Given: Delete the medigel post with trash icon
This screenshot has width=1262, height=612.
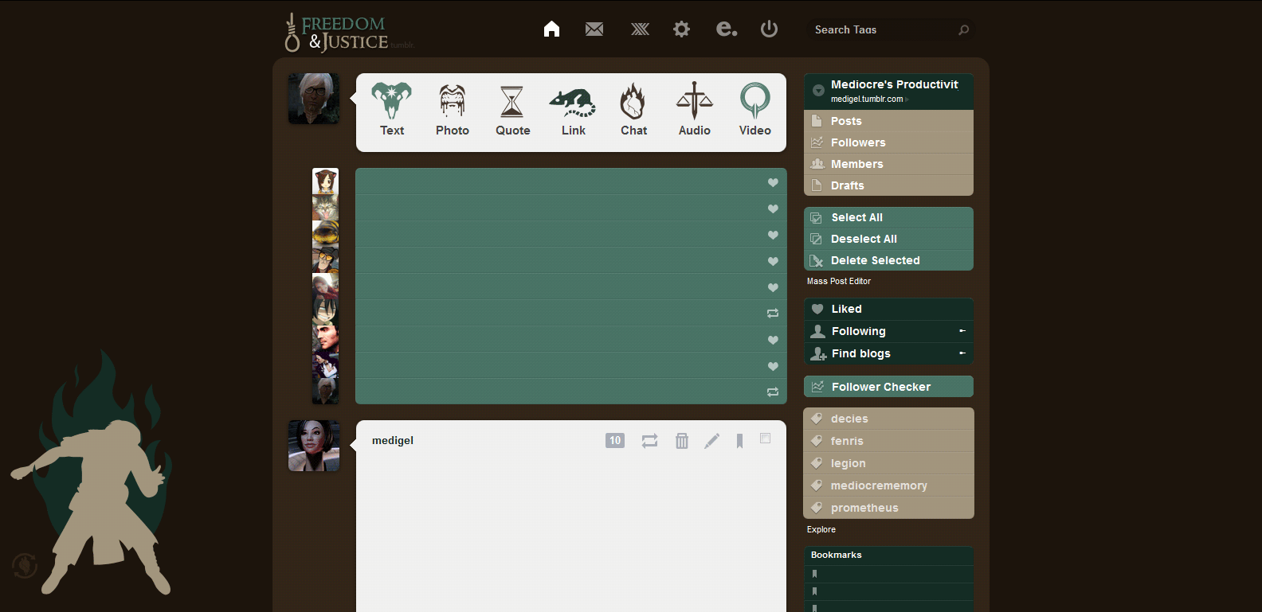Looking at the screenshot, I should (682, 441).
